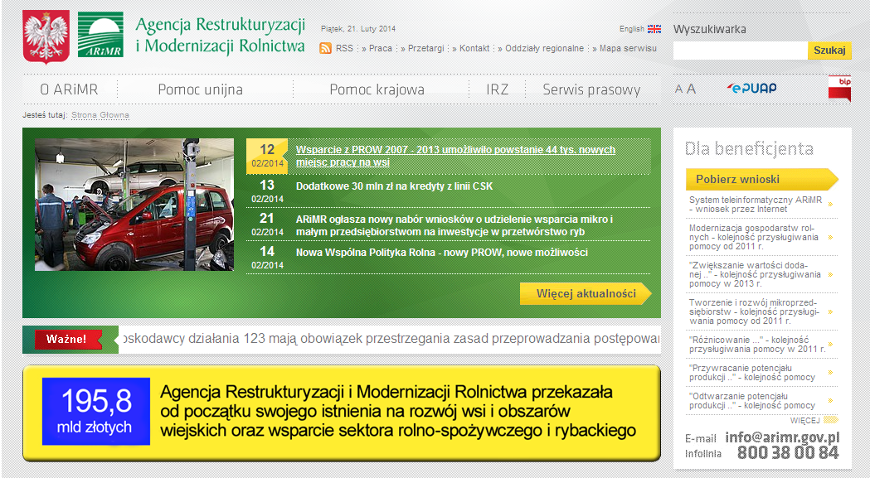Click the yellow 195,8 mld złotych banner

(x=342, y=413)
